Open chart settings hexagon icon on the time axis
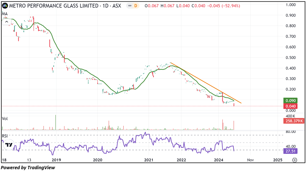306x171 pixels. pyautogui.click(x=295, y=160)
